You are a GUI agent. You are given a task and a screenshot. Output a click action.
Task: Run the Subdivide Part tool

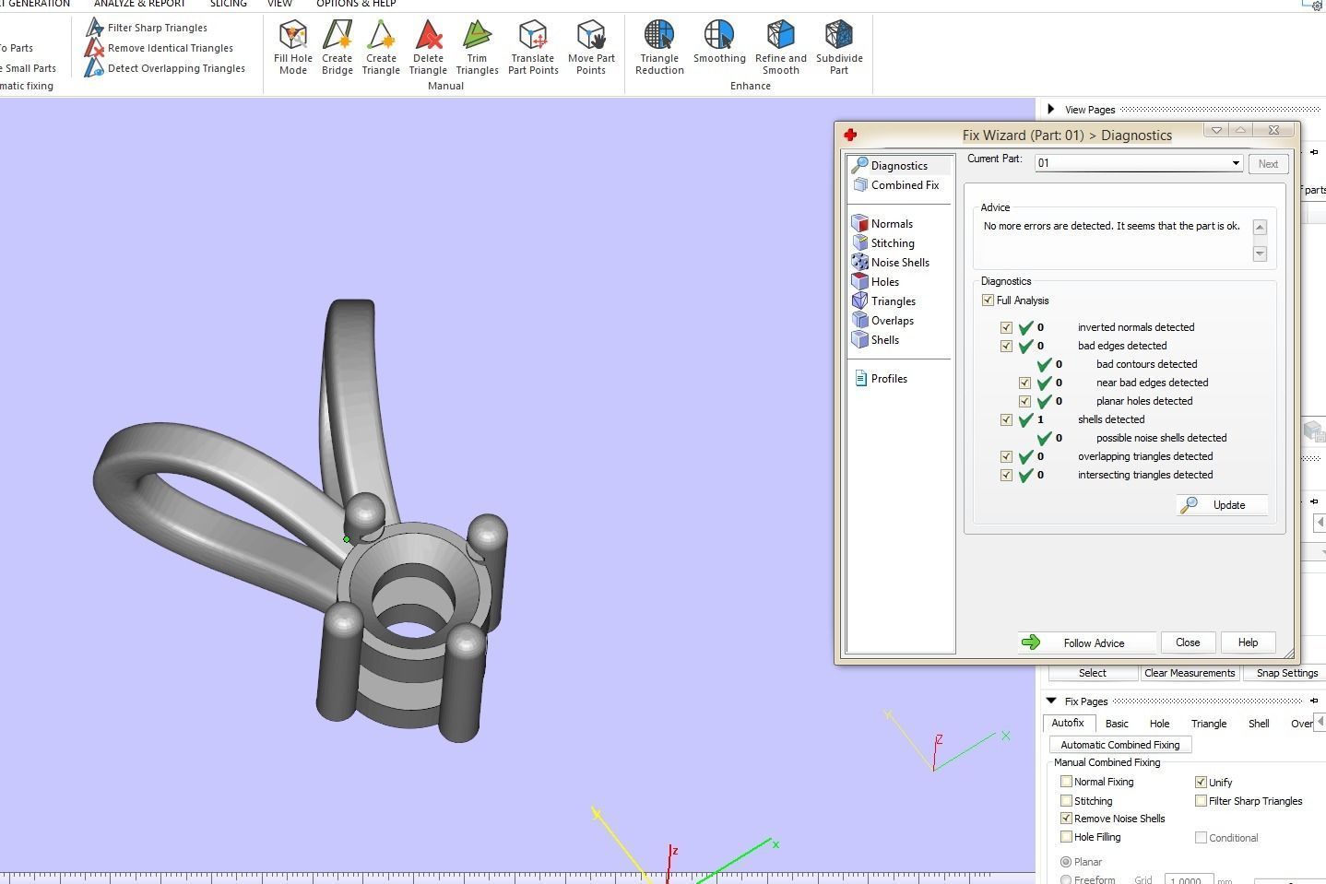(x=839, y=48)
